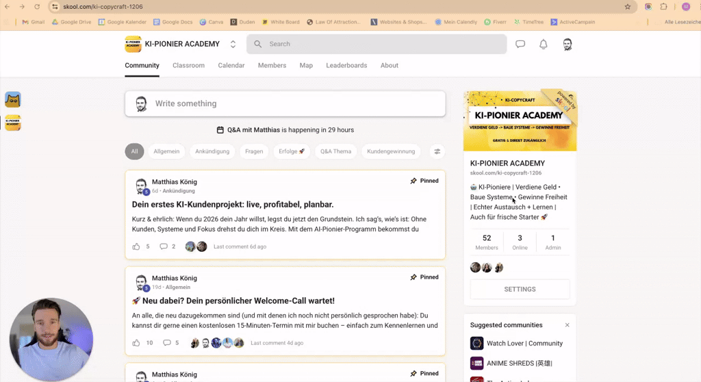Image resolution: width=701 pixels, height=382 pixels.
Task: Open the profile avatar menu in header
Action: [x=568, y=44]
